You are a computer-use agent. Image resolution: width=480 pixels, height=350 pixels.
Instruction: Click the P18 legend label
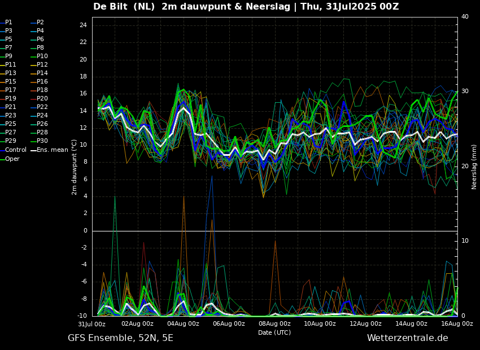pyautogui.click(x=42, y=90)
